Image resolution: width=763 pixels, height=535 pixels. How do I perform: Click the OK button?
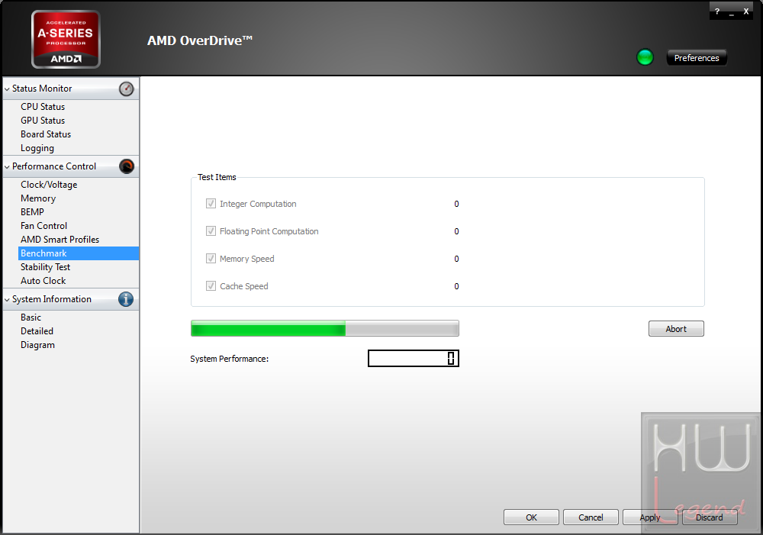pyautogui.click(x=531, y=517)
